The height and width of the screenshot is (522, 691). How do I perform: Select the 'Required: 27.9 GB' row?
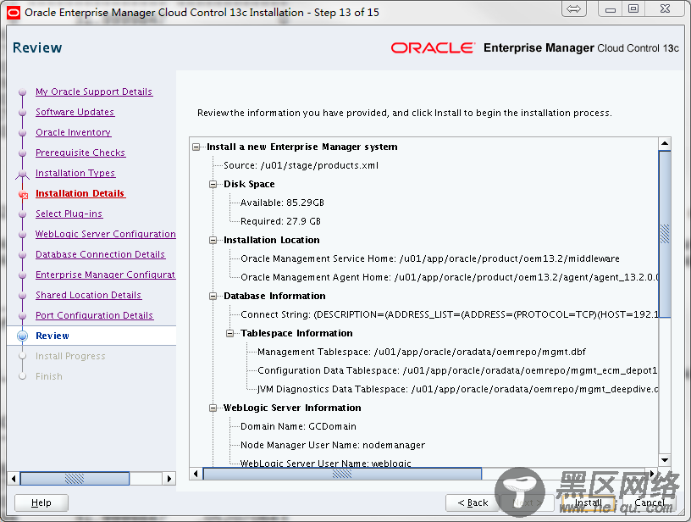coord(280,221)
